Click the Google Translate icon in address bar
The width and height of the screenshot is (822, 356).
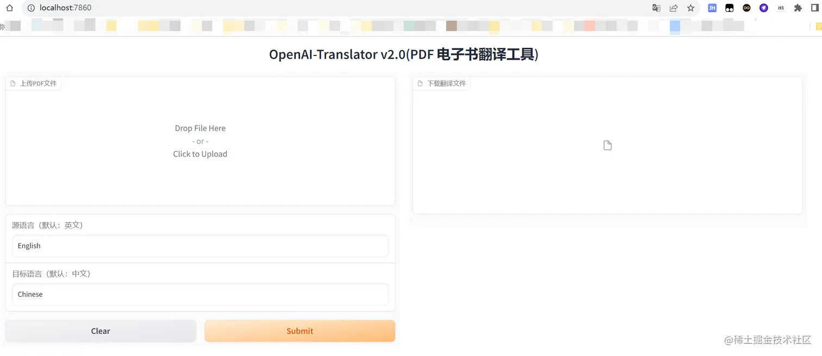click(656, 8)
